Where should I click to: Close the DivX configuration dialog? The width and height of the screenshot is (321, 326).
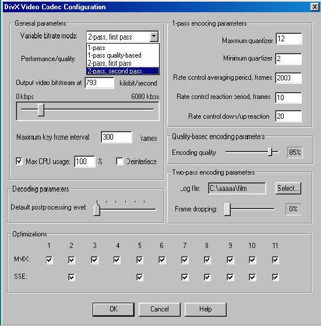pos(315,7)
